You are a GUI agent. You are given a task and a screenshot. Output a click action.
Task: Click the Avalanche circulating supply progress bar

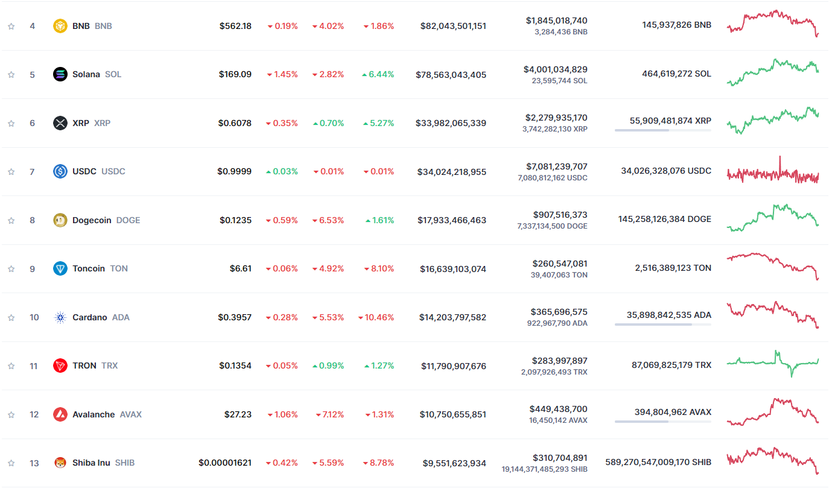point(662,422)
